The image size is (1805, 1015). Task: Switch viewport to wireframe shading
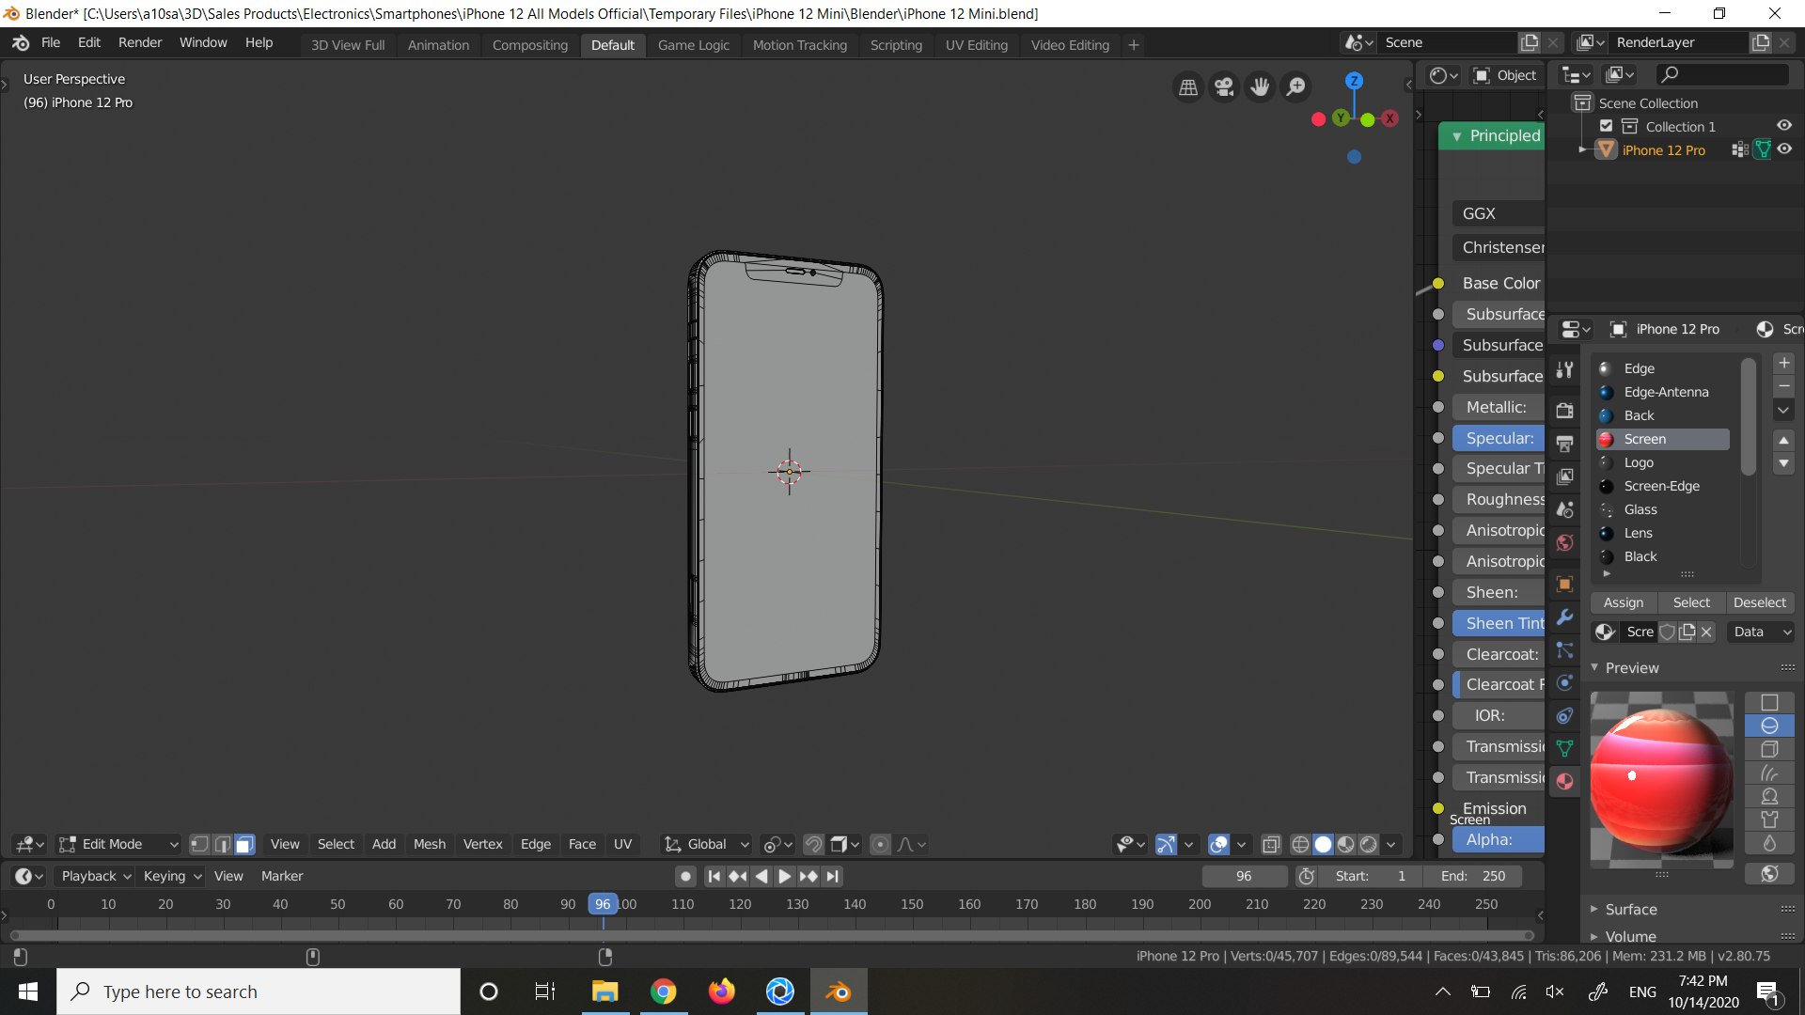tap(1300, 844)
